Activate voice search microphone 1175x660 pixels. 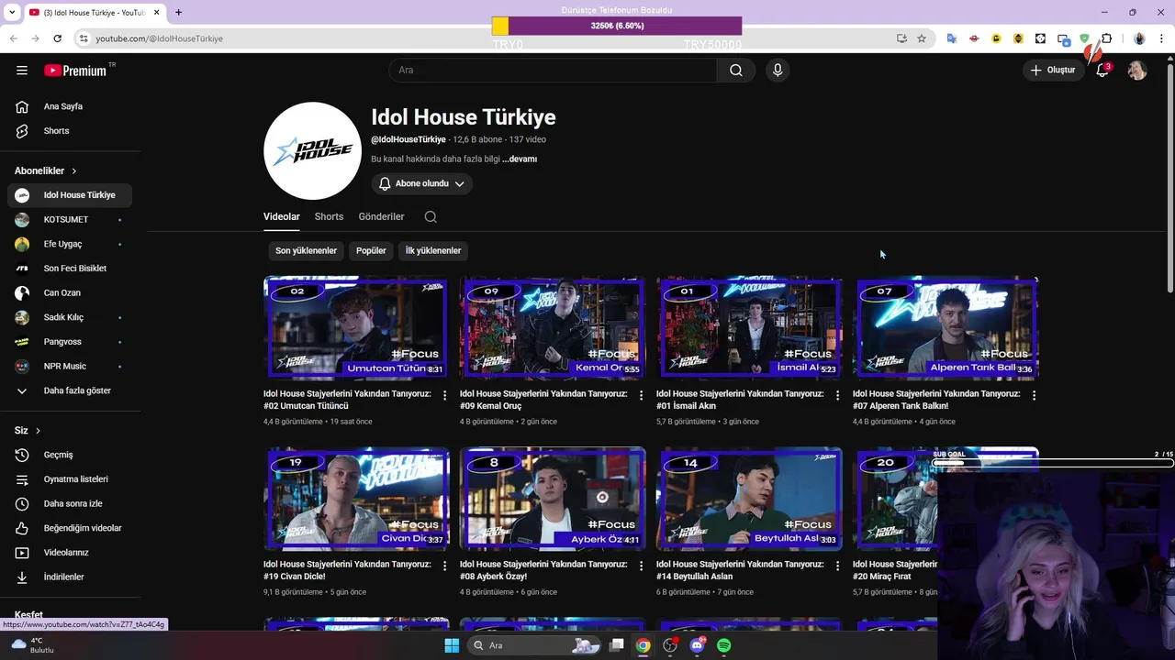tap(778, 70)
